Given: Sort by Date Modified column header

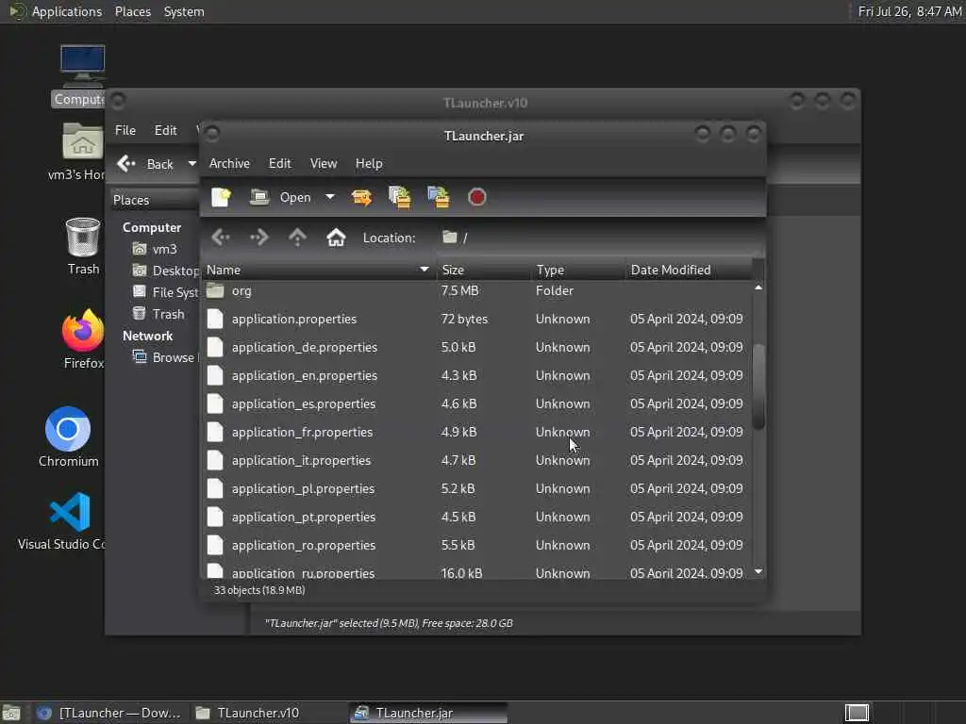Looking at the screenshot, I should click(688, 271).
